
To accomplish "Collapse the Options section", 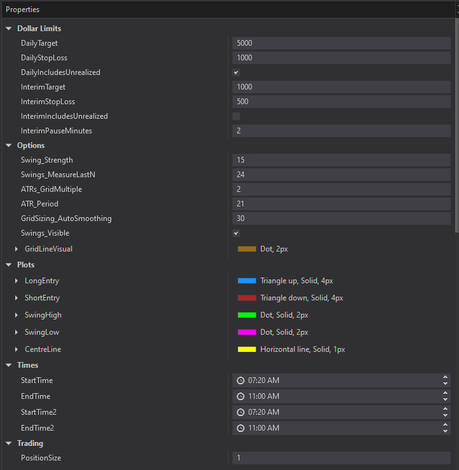I will (x=9, y=145).
